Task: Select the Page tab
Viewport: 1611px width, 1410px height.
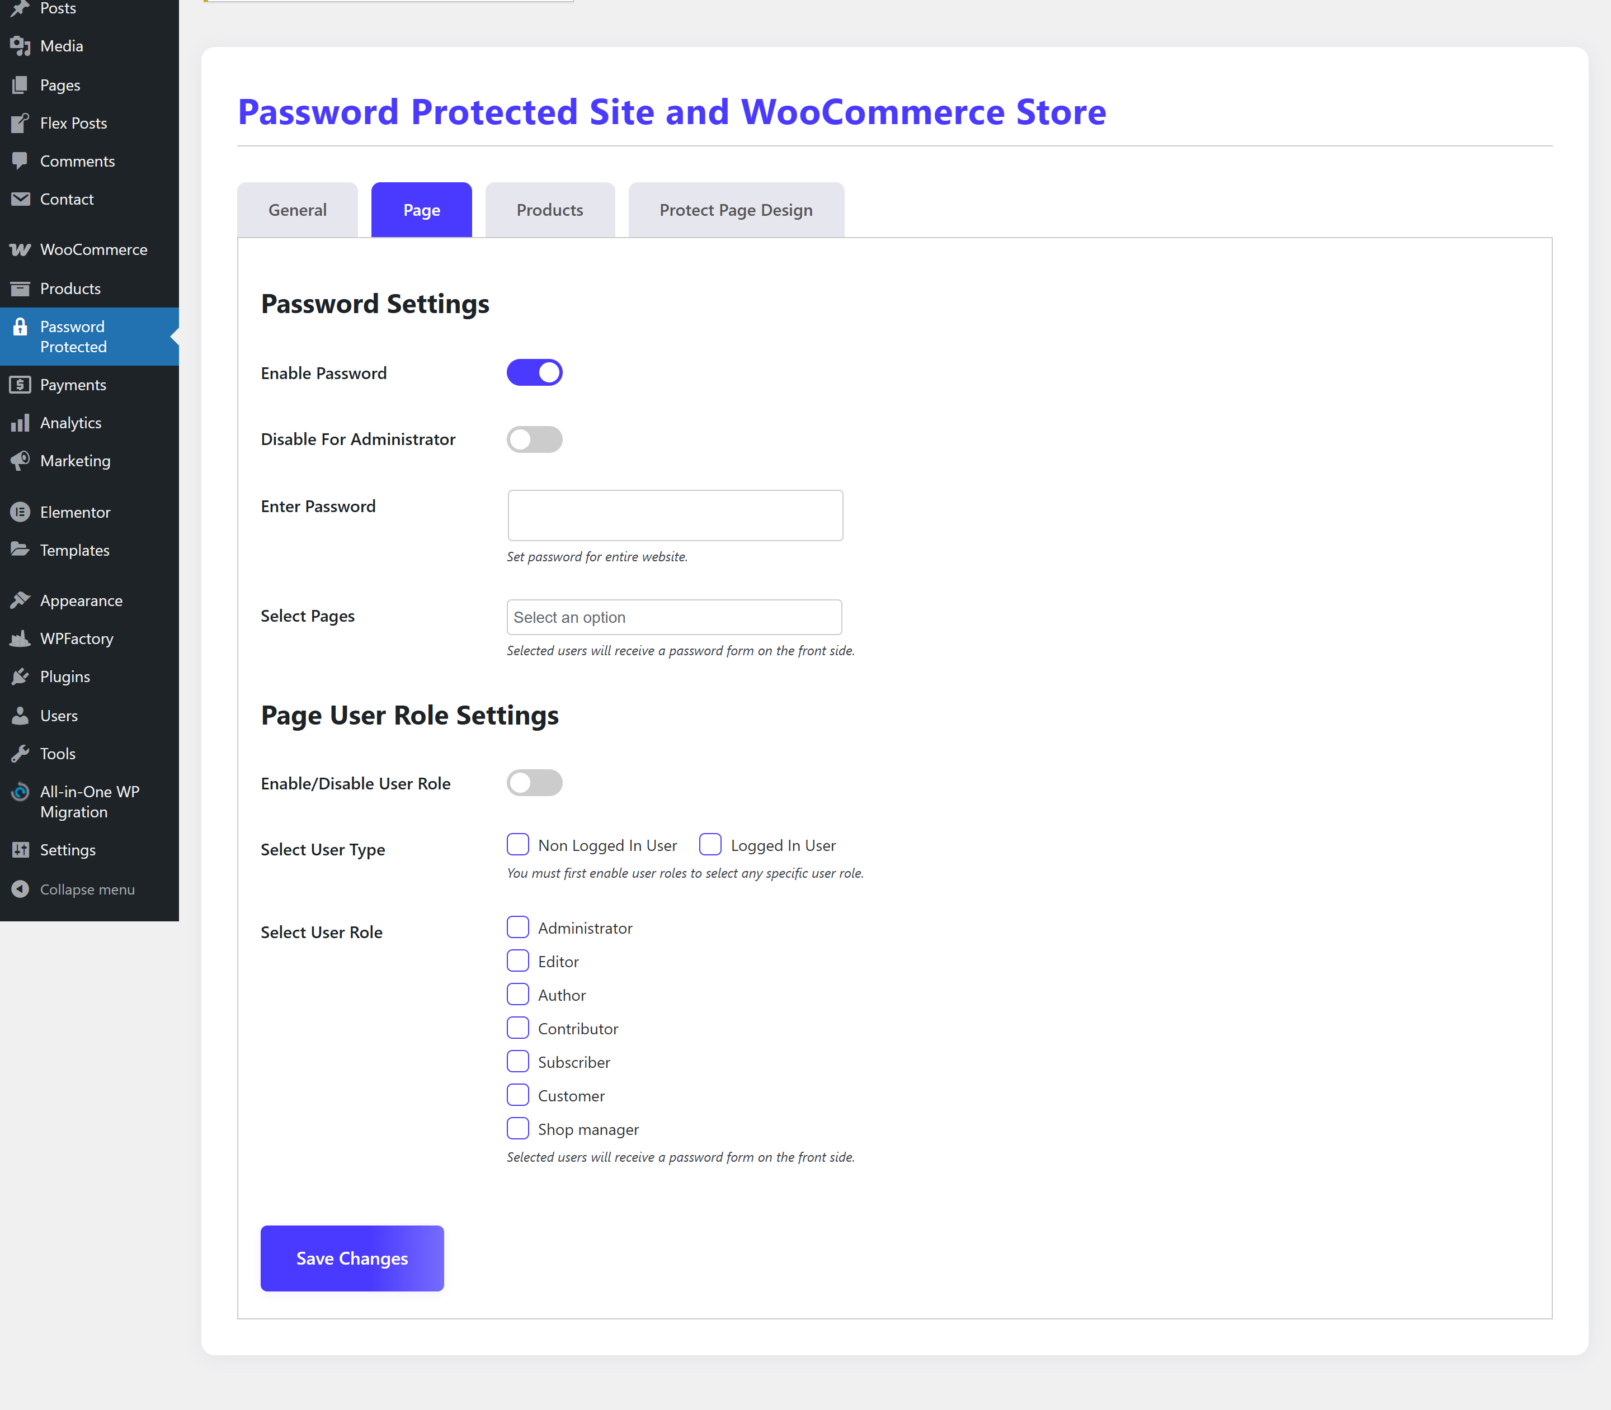Action: point(422,210)
